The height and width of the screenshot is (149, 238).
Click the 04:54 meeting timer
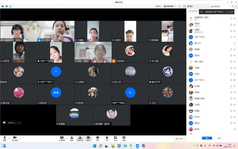(158, 6)
